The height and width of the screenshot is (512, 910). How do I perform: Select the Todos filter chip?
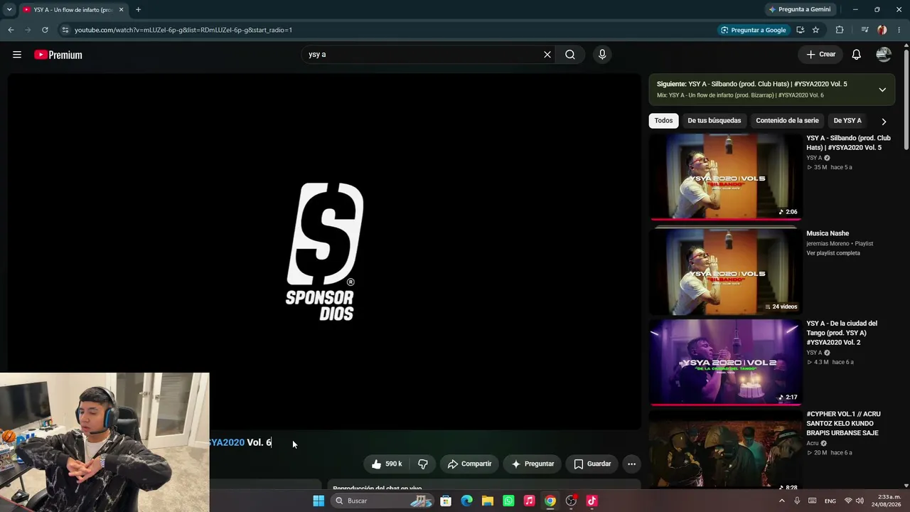click(x=663, y=121)
